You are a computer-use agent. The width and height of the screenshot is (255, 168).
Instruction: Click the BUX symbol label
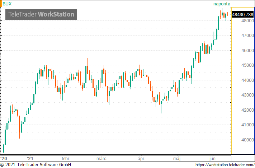7,4
